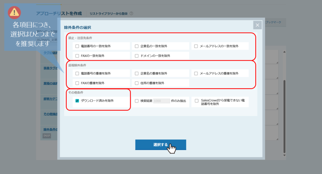Enable ドメインの一致を除外 checkbox

(137, 56)
